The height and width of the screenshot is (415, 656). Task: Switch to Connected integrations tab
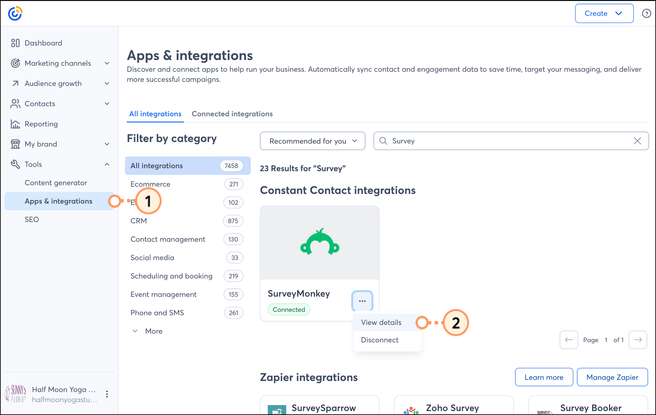pyautogui.click(x=232, y=114)
